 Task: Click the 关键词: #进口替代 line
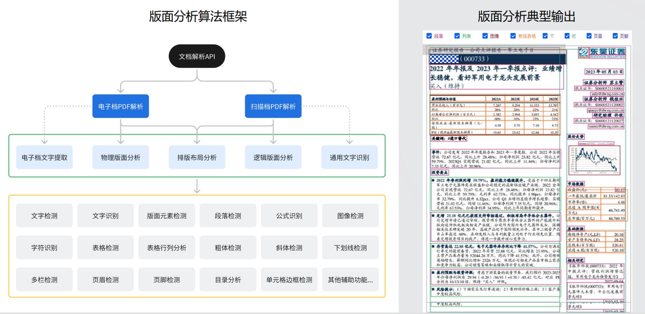pyautogui.click(x=448, y=138)
